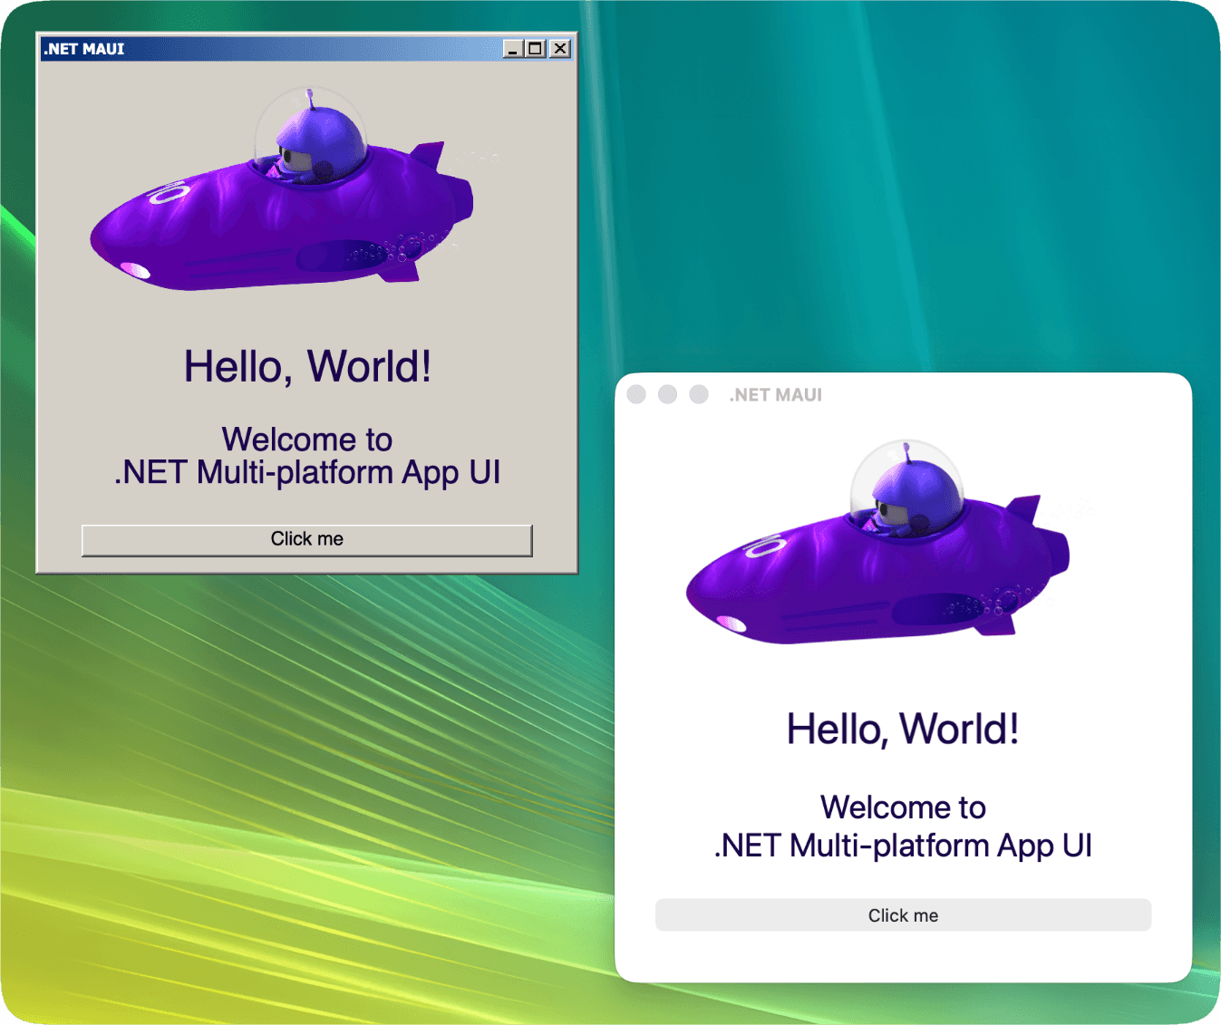Click '.NET Multi-platform App UI' text in macOS window
1221x1025 pixels.
[x=903, y=846]
